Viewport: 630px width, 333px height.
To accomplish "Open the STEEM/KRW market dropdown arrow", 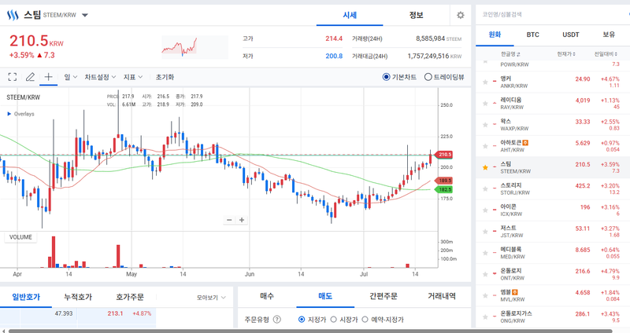I will click(x=85, y=15).
